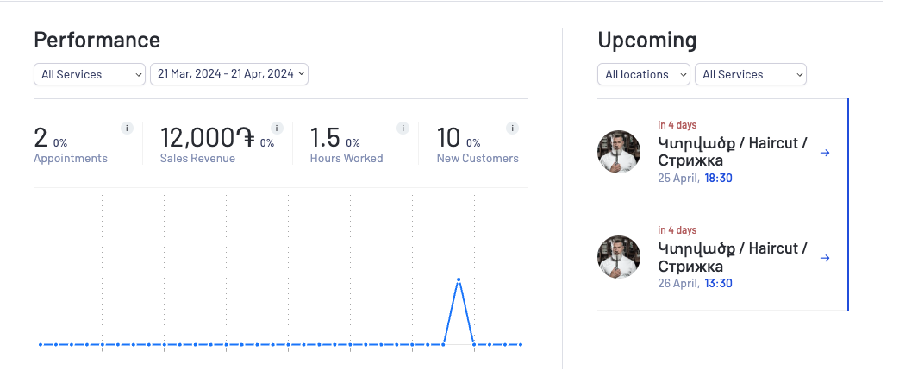Open the 26 April haircut appointment title

click(x=732, y=257)
